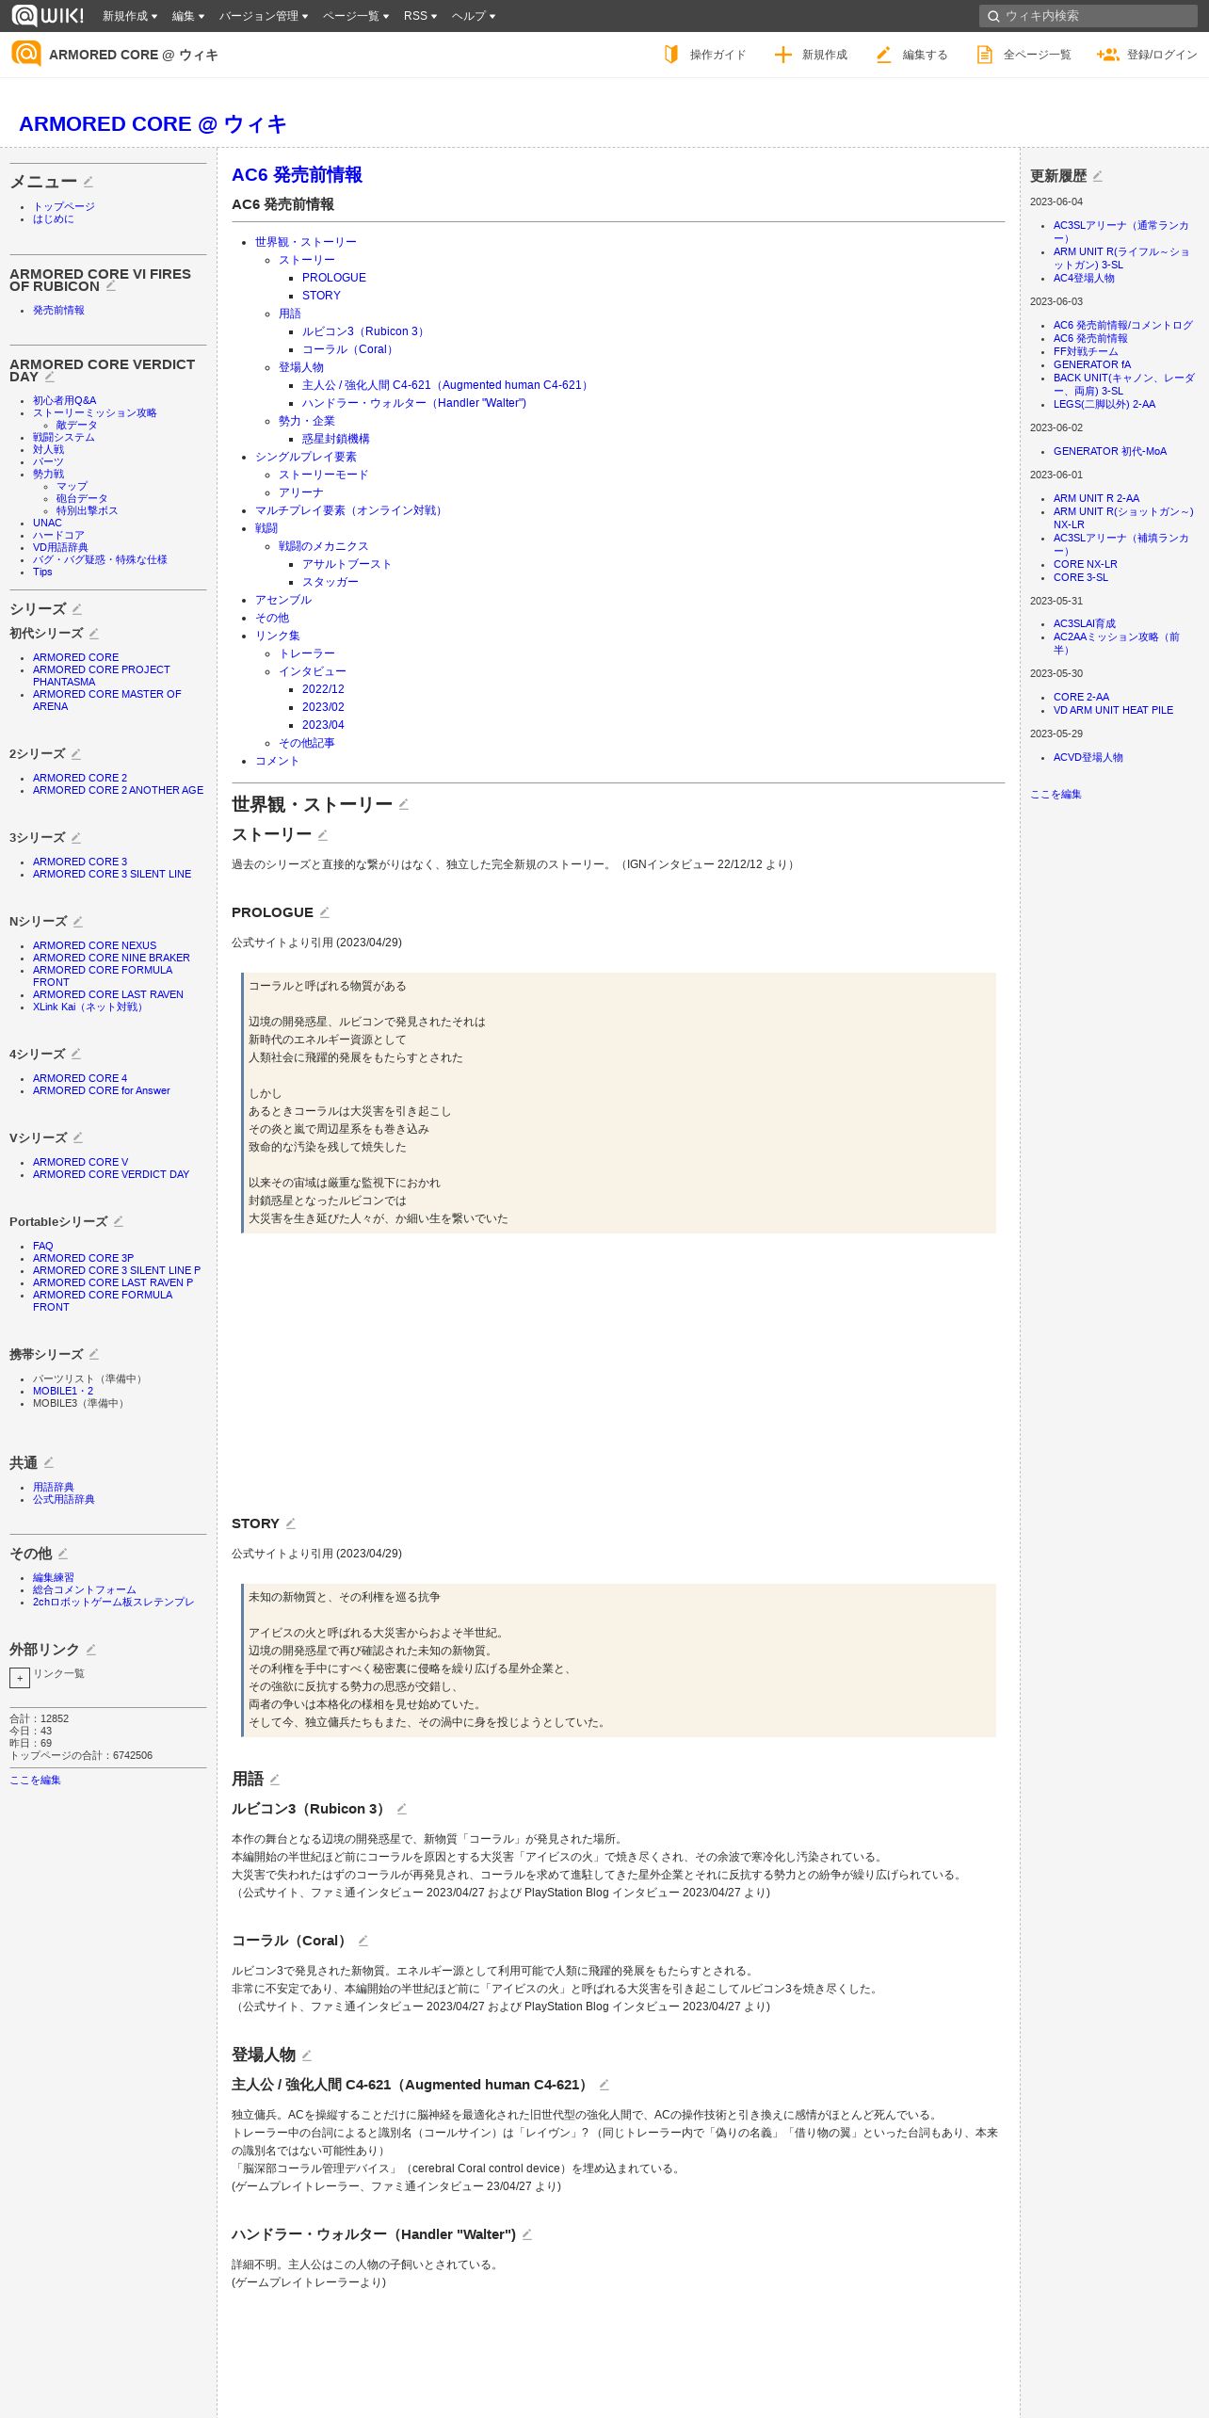The height and width of the screenshot is (2418, 1209).
Task: Open the AC6 発売前情報 title link
Action: [297, 175]
